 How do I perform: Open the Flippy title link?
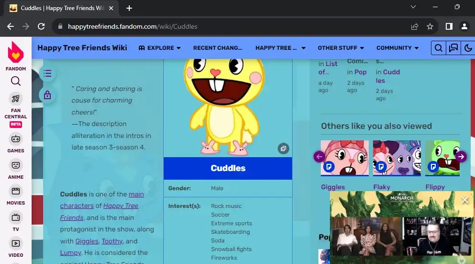tap(435, 187)
